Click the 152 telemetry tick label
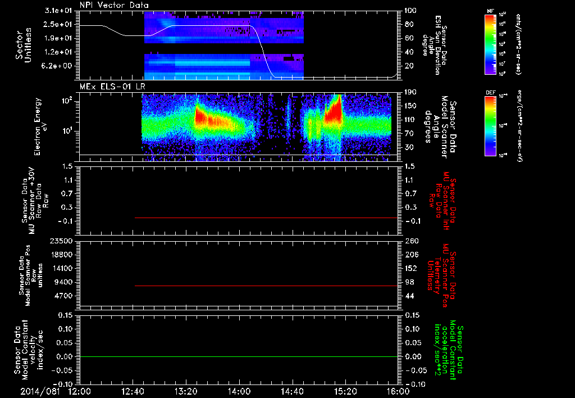This screenshot has width=575, height=398. 411,268
